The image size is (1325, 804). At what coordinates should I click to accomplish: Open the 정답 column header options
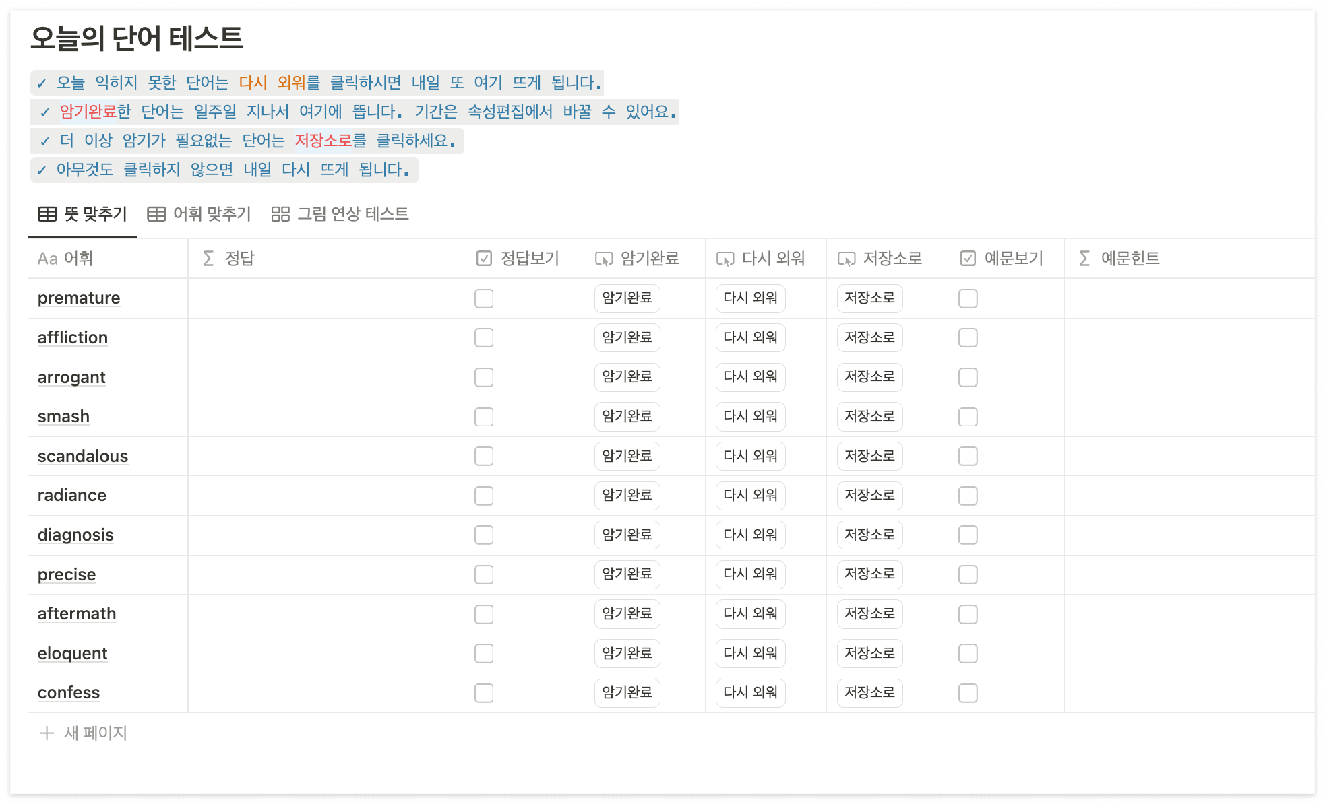239,259
